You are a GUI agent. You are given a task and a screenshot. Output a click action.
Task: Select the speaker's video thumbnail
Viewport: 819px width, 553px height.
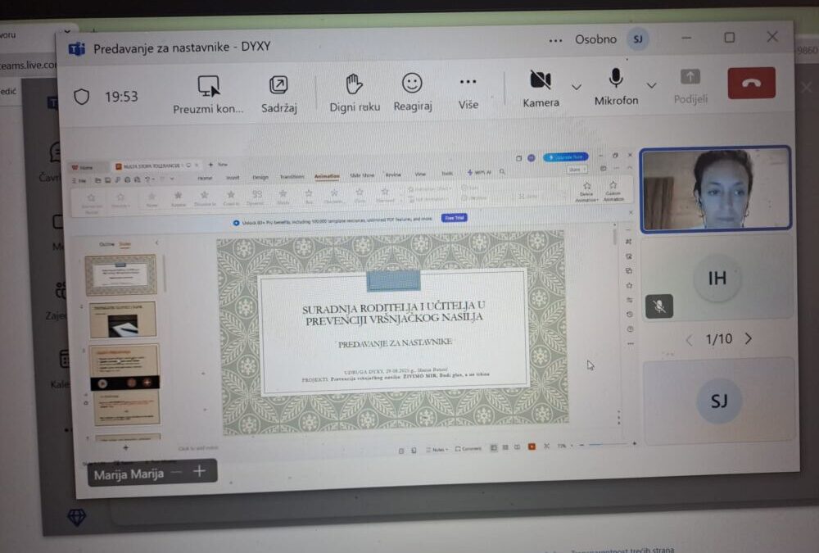(715, 189)
